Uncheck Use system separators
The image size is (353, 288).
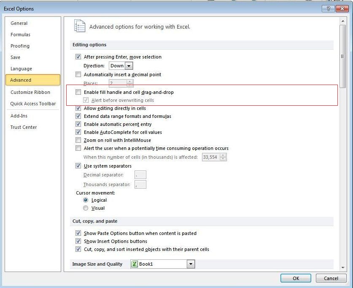coord(78,166)
